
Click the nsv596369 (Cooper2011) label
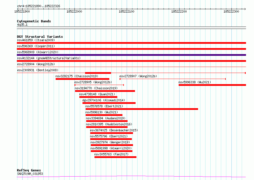(x=36, y=46)
